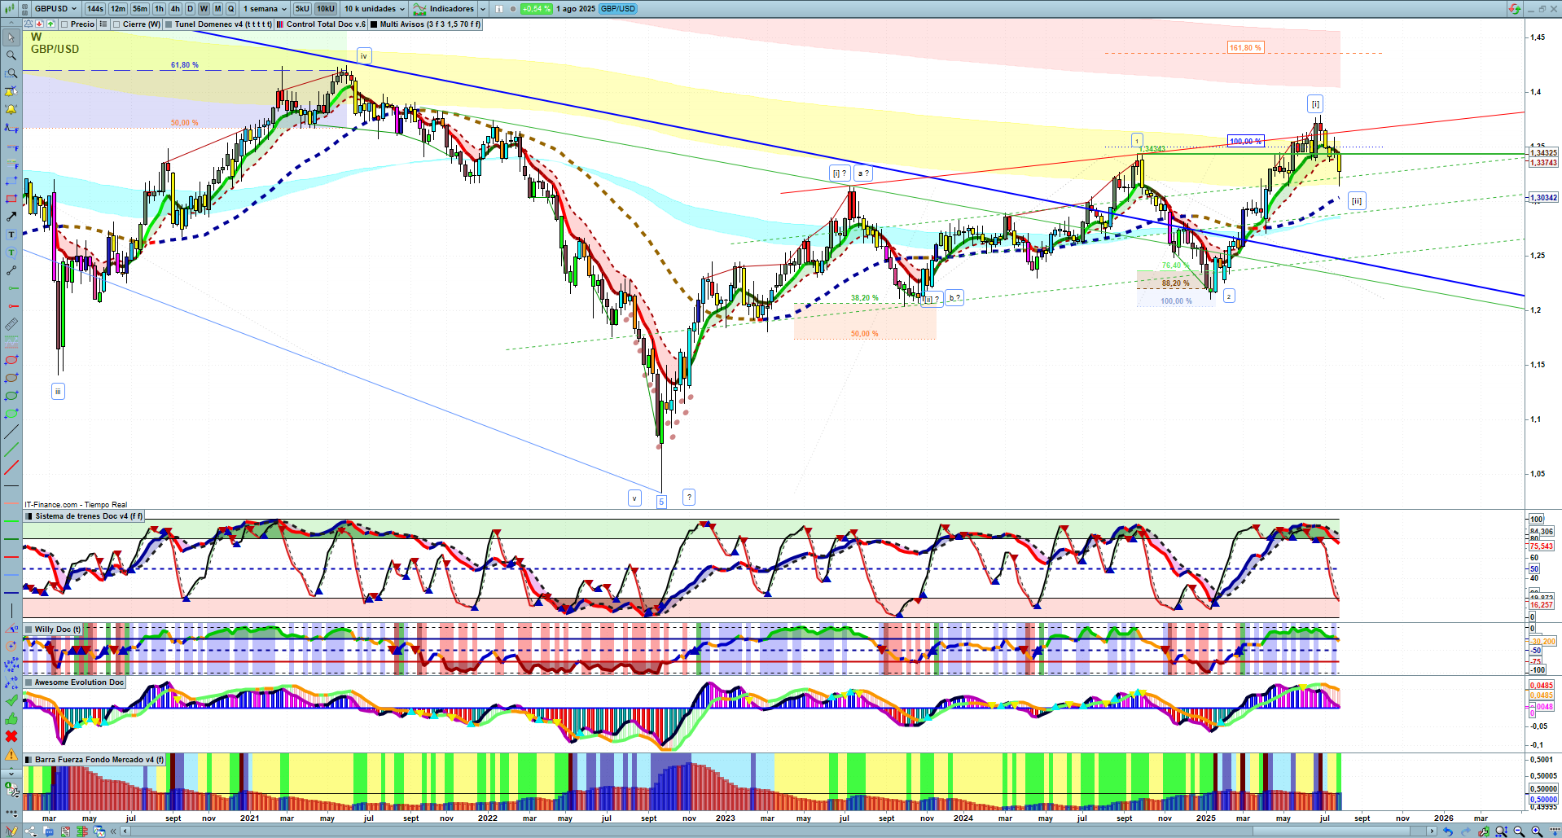The height and width of the screenshot is (838, 1562).
Task: Expand the Indicadores dropdown arrow
Action: tap(483, 9)
